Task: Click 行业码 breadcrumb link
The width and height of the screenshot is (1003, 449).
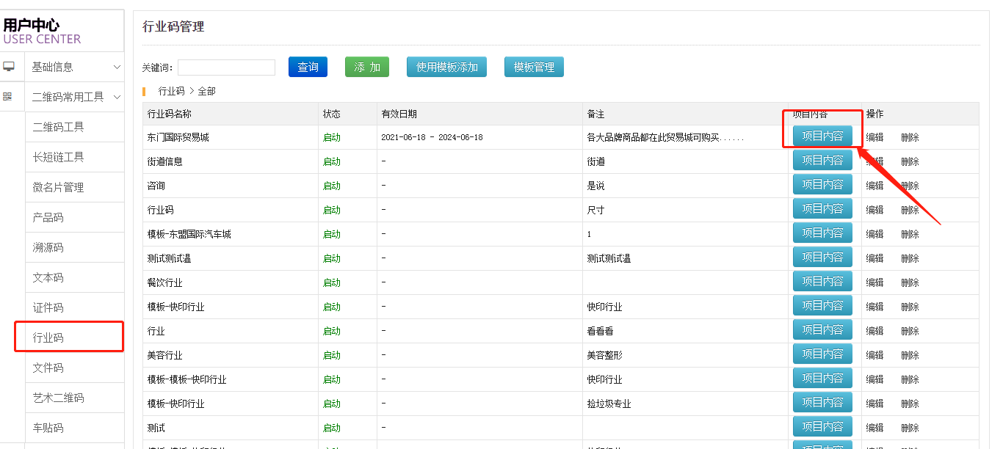Action: tap(171, 91)
